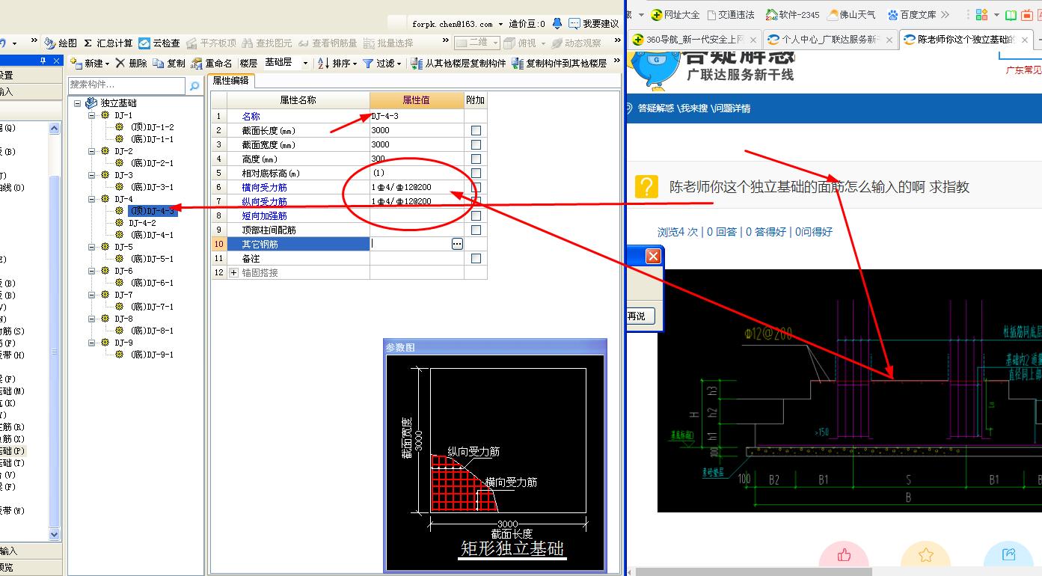Open 软件-2345 bookmark in browser

tap(792, 14)
